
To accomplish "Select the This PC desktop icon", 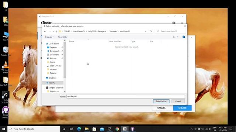I will (6, 36).
